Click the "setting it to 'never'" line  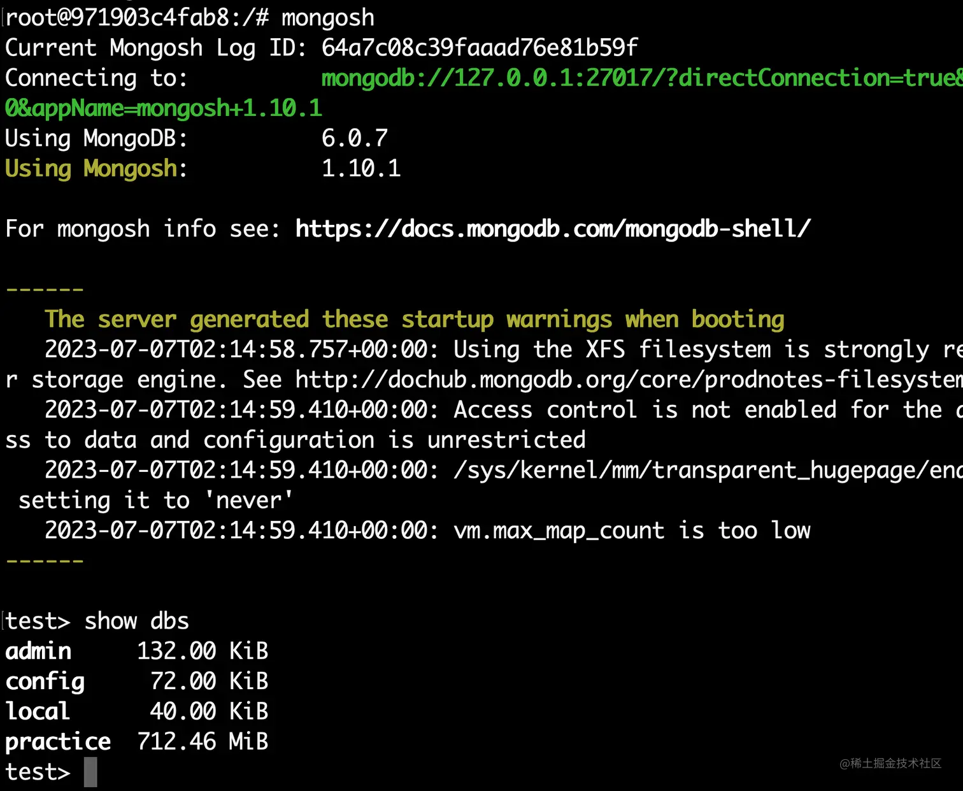coord(155,501)
